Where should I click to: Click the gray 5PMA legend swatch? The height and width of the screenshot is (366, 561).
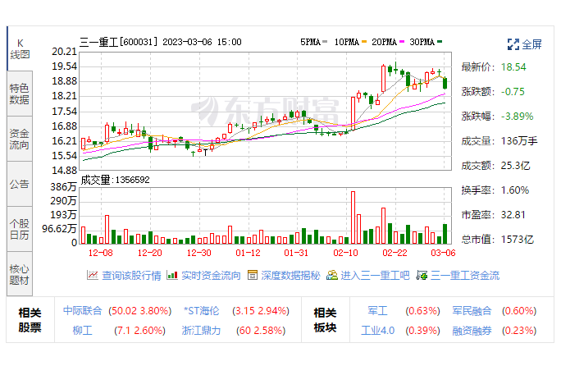tap(325, 42)
